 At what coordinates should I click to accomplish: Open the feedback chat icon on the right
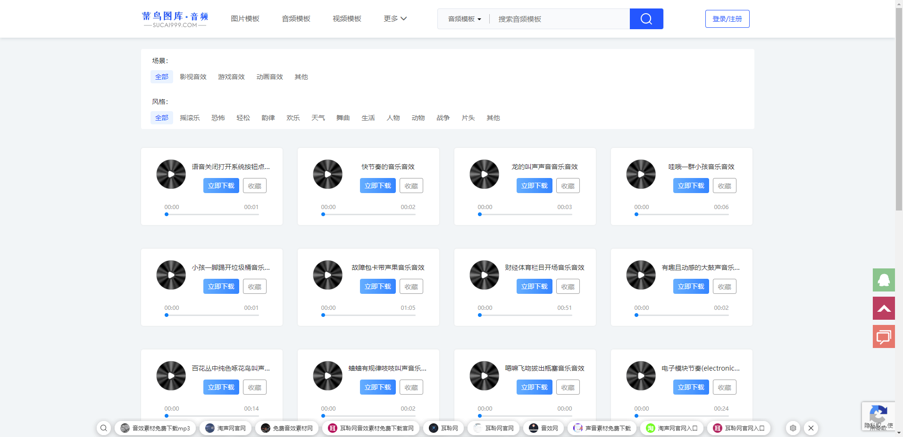[x=883, y=336]
